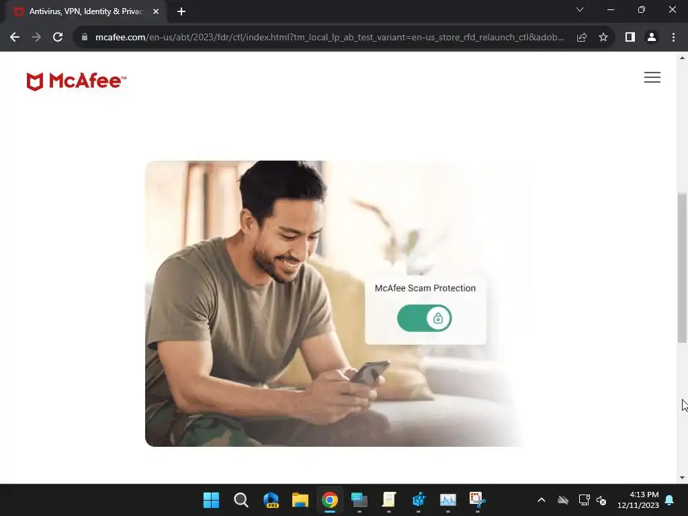View site information via lock icon
The height and width of the screenshot is (516, 688).
(85, 38)
